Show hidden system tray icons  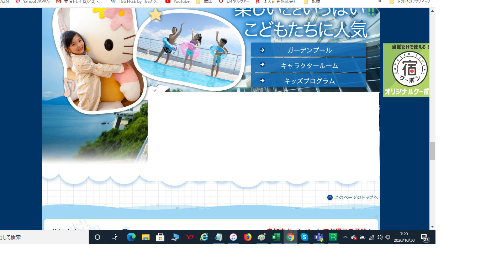tap(345, 237)
